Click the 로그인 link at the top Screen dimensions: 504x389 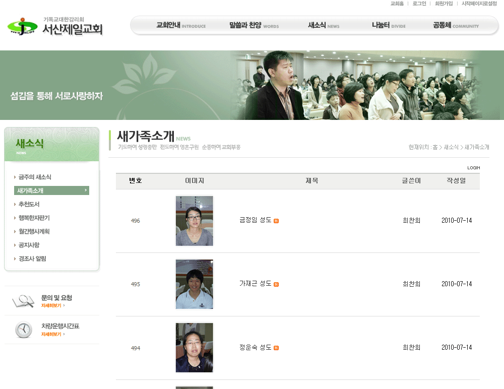[x=419, y=4]
